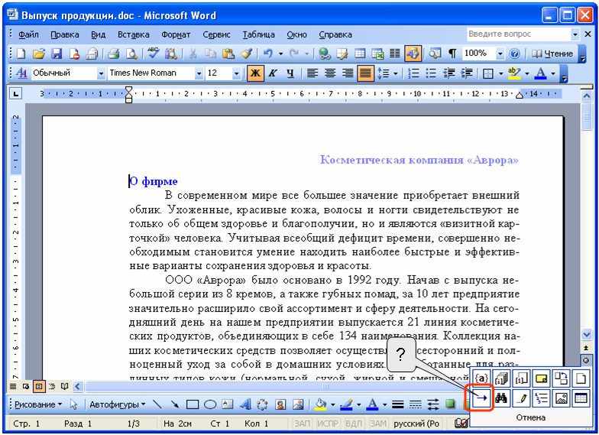Viewport: 599px width, 435px height.
Task: Browse by Find binoculars icon
Action: (501, 398)
